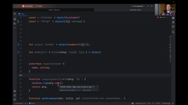The height and width of the screenshot is (105, 188).
Task: Click the 30:1 caret position indicator
Action: click(x=149, y=103)
